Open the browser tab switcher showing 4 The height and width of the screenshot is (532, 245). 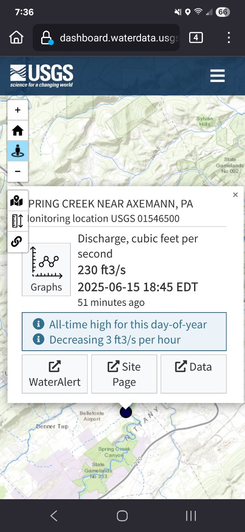coord(196,38)
